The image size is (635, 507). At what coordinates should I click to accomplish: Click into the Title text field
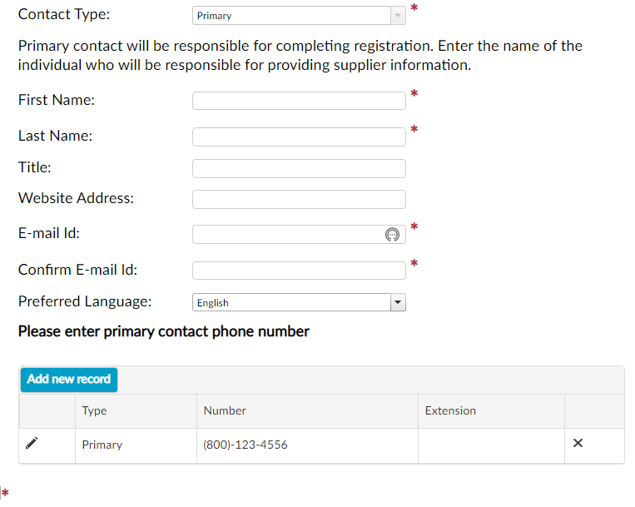[x=299, y=168]
